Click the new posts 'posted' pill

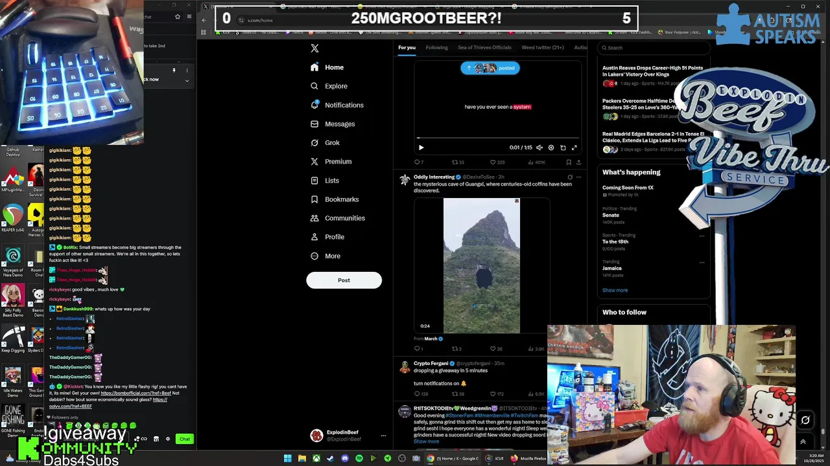pos(490,68)
